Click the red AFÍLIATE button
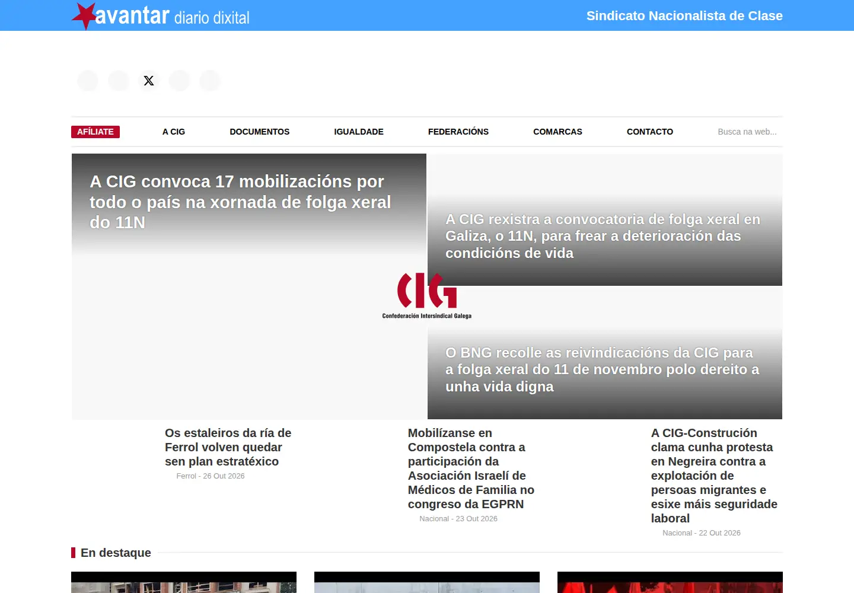Screen dimensions: 854x593 pos(95,132)
